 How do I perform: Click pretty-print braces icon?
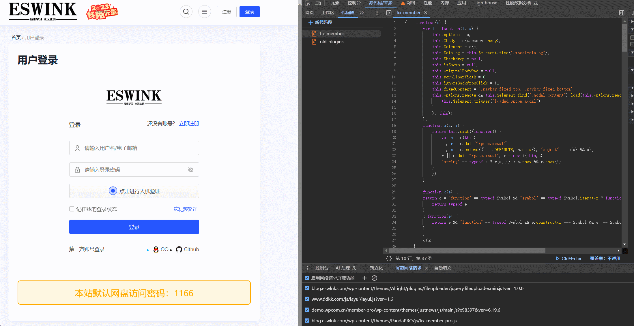[389, 258]
